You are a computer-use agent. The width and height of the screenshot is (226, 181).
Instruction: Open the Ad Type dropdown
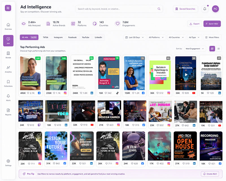[x=194, y=37]
